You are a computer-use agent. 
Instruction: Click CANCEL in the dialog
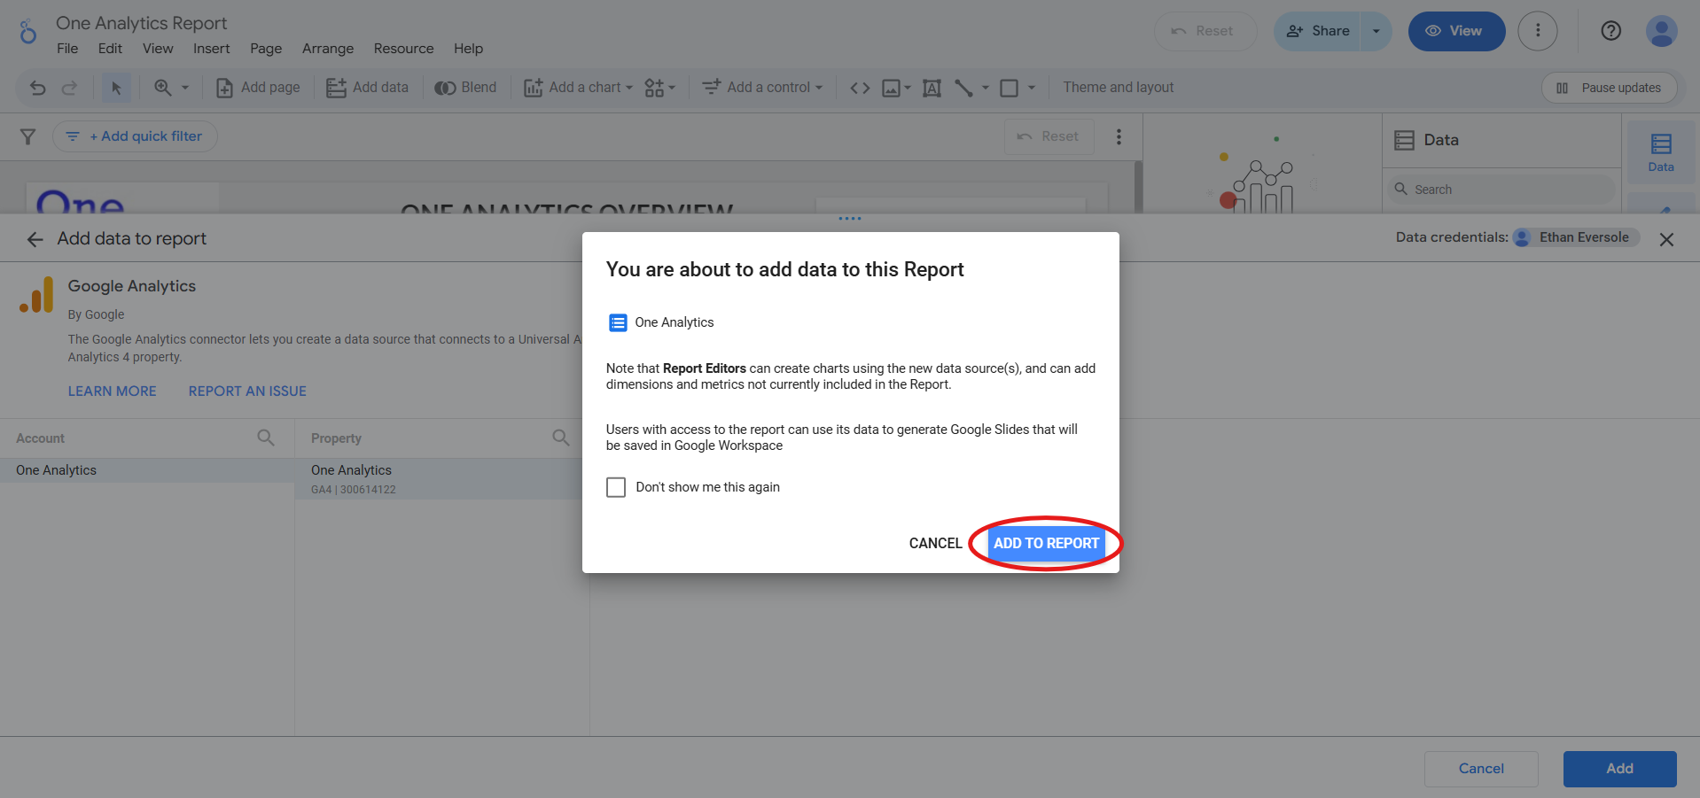tap(935, 544)
